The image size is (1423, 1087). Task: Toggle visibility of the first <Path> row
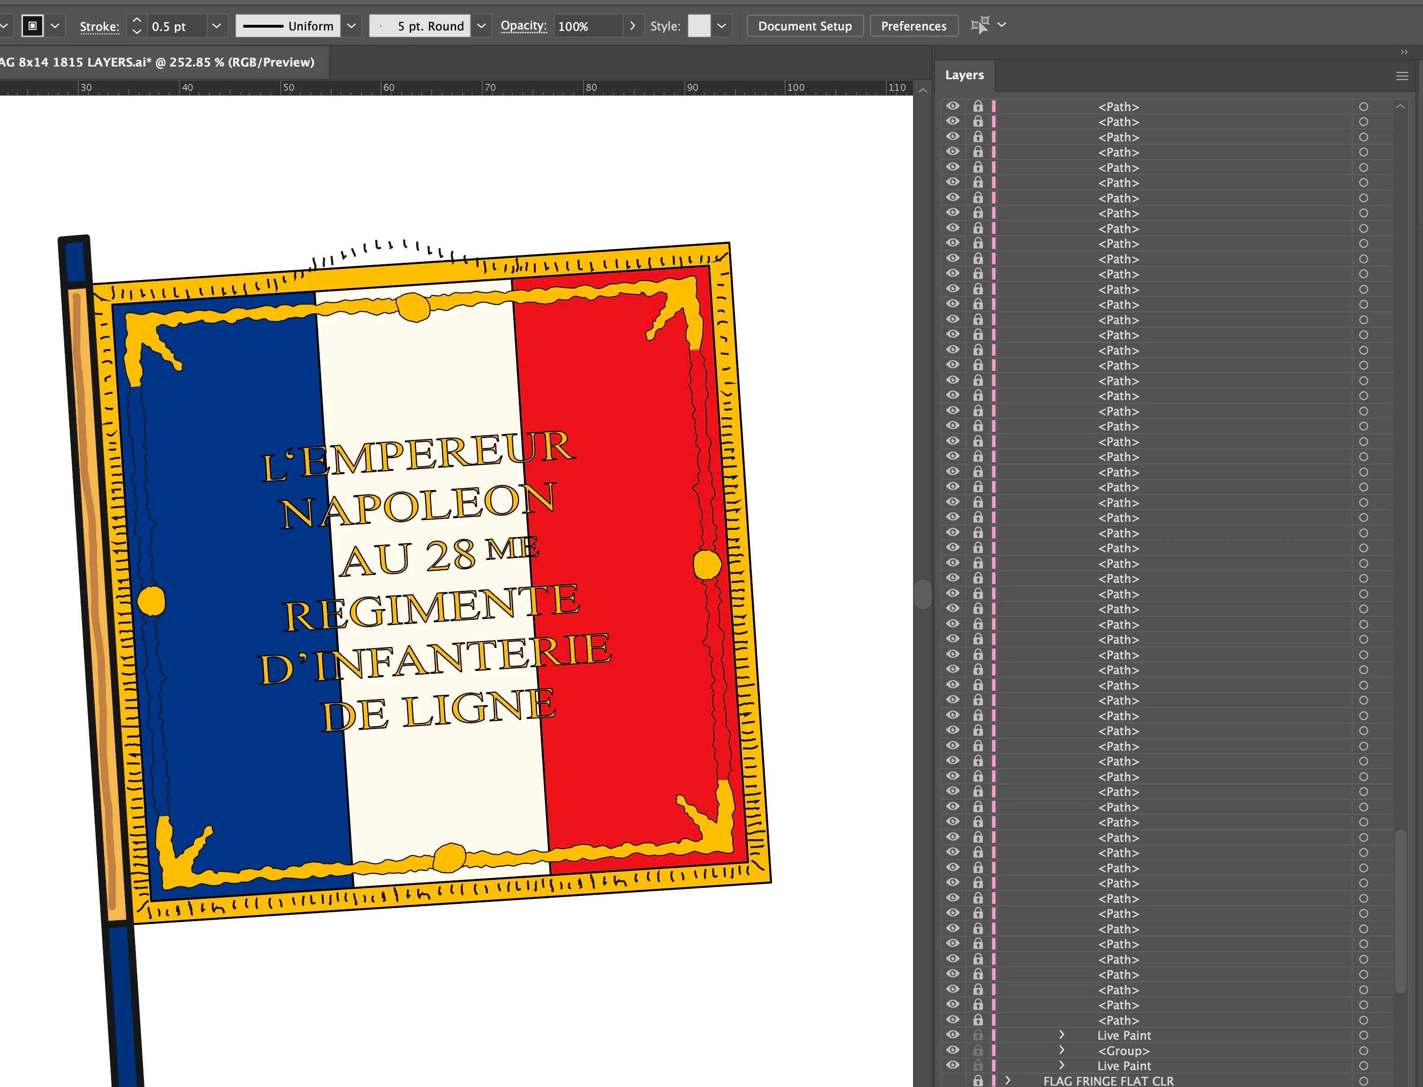952,106
